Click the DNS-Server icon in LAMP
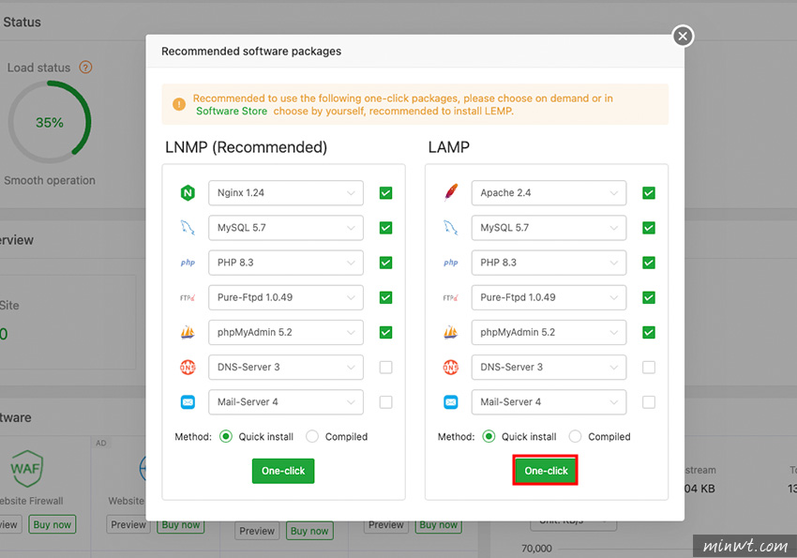 [451, 368]
